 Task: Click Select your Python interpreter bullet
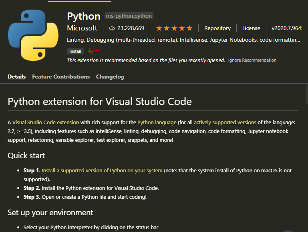(x=91, y=228)
